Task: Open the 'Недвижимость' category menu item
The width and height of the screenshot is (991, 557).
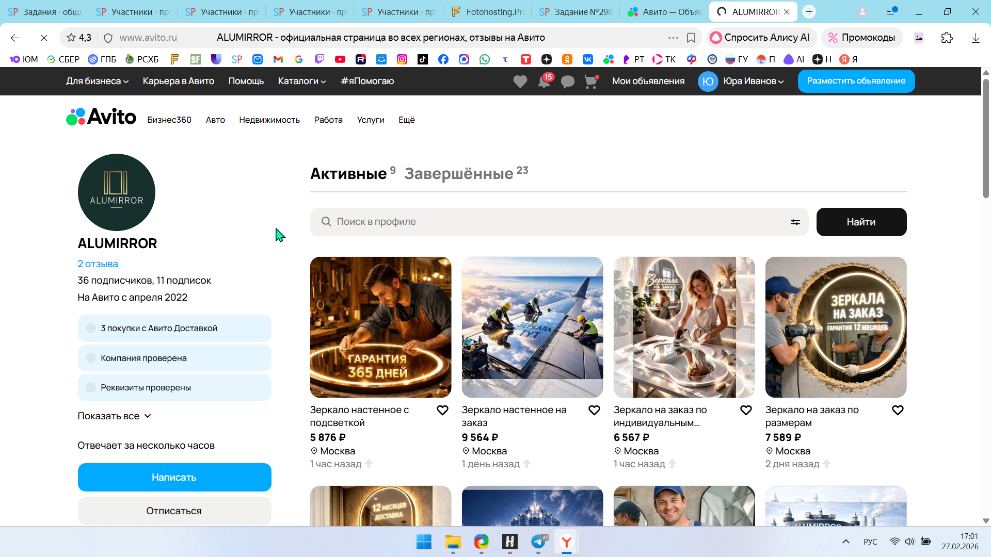Action: [269, 120]
